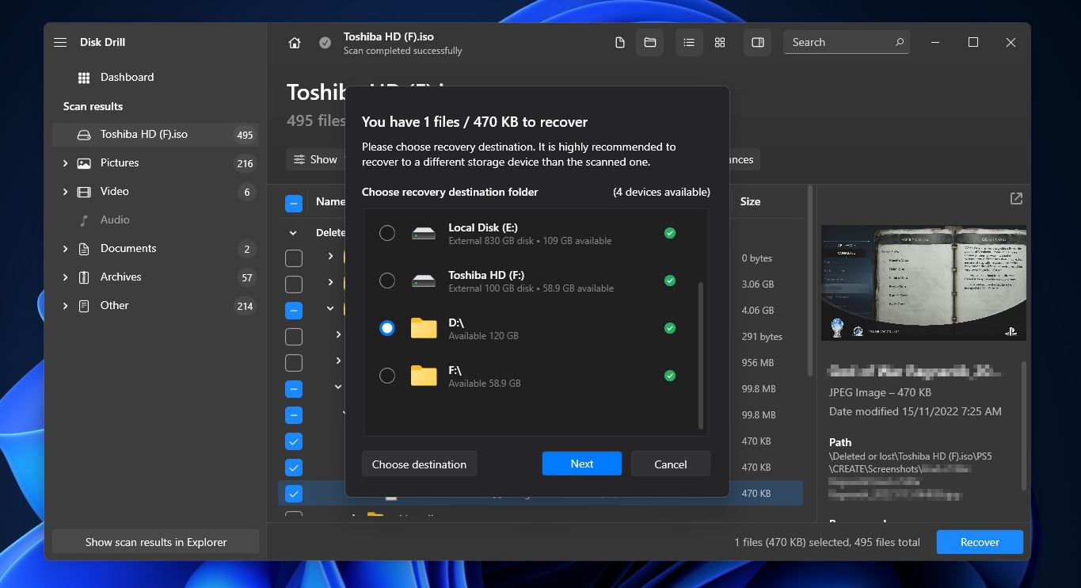Select list view layout icon
This screenshot has height=588, width=1081.
coord(689,43)
